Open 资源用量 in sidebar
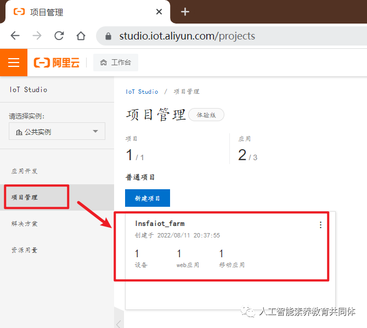The height and width of the screenshot is (328, 367). pyautogui.click(x=24, y=250)
